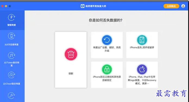The image size is (189, 102).
Task: Choose iPhone丢失,损坏或破碎 option text
Action: point(142,47)
